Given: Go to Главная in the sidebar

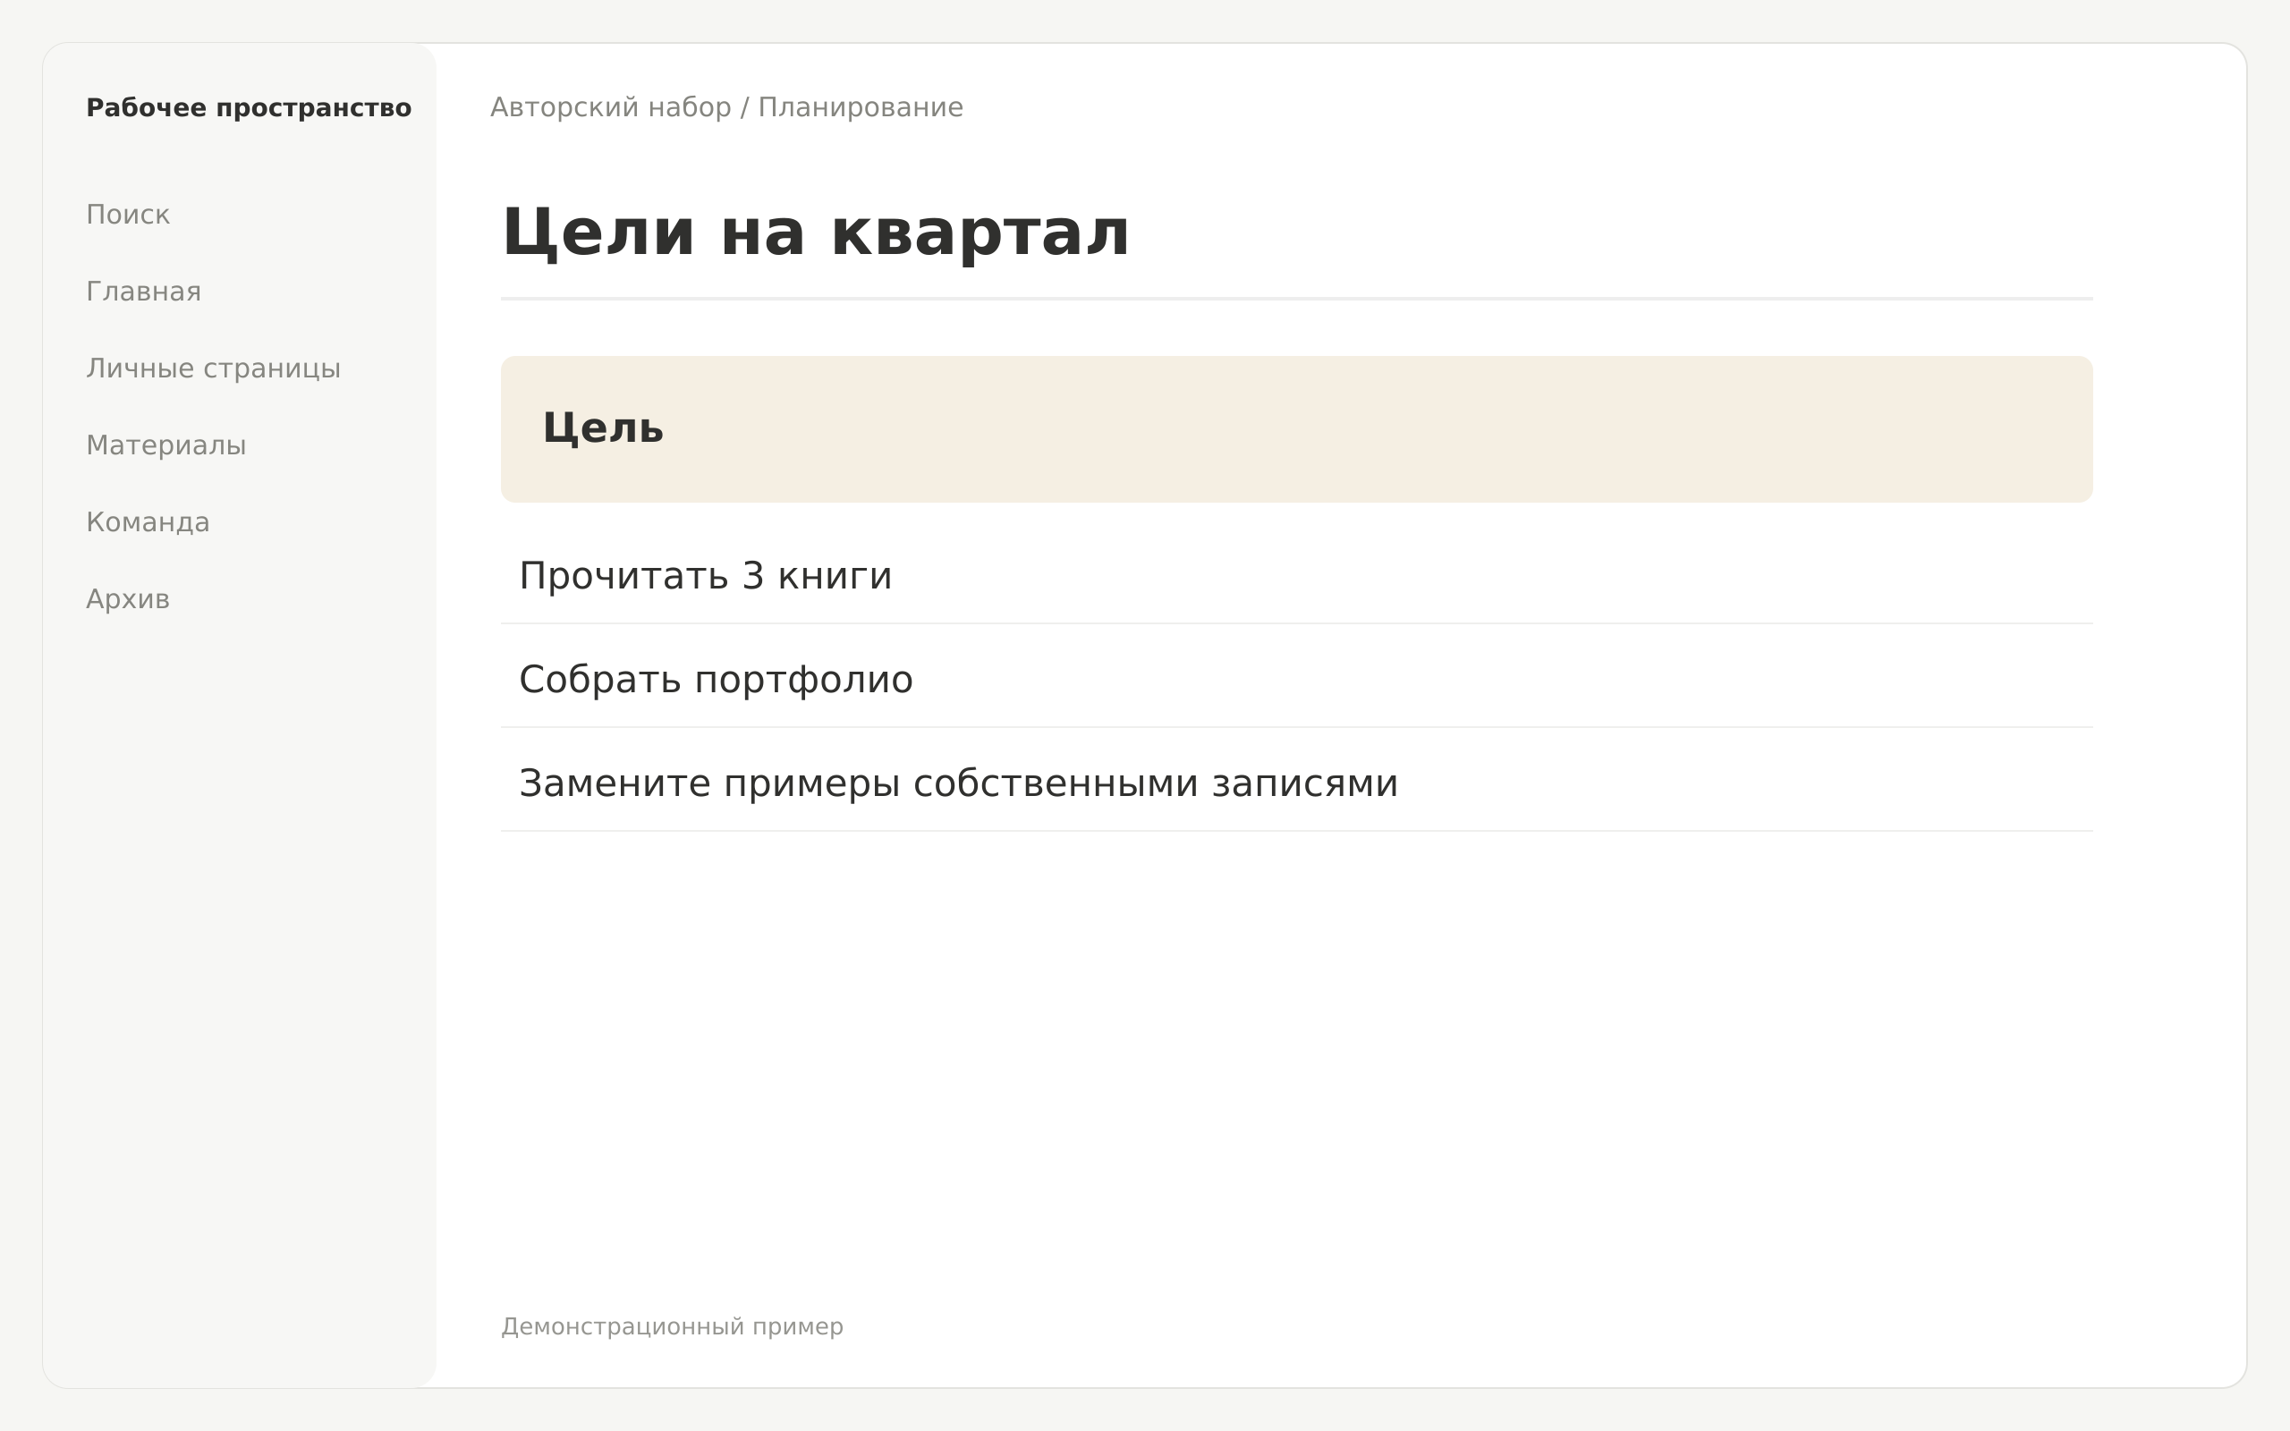Looking at the screenshot, I should point(143,292).
